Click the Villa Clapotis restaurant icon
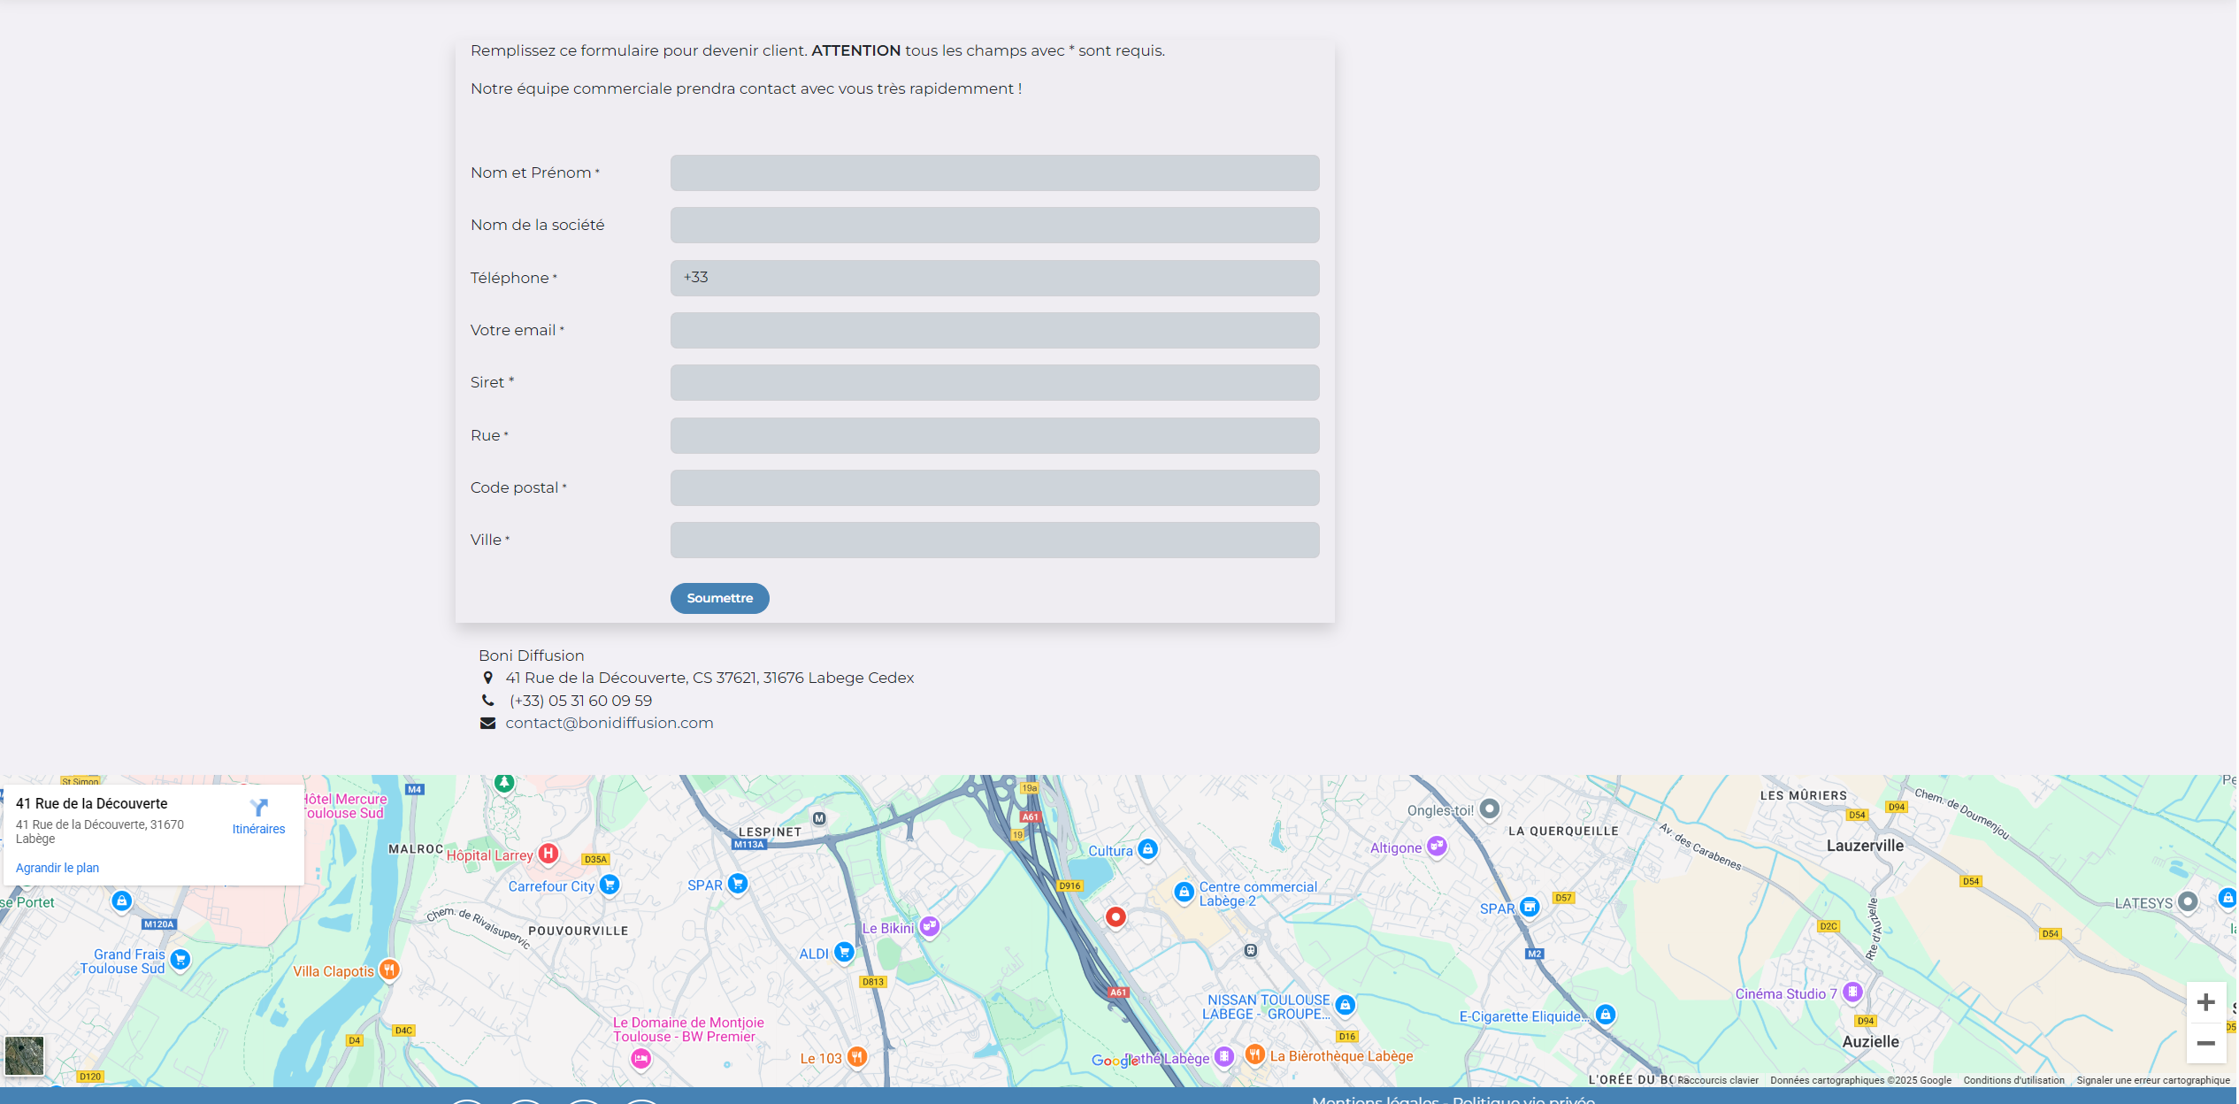 (x=388, y=970)
